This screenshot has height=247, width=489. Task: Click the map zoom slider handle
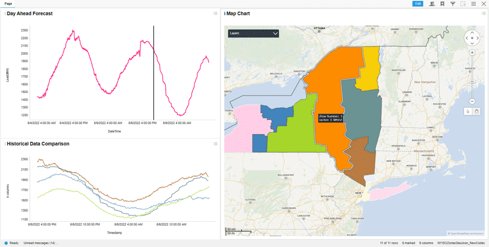click(x=472, y=81)
